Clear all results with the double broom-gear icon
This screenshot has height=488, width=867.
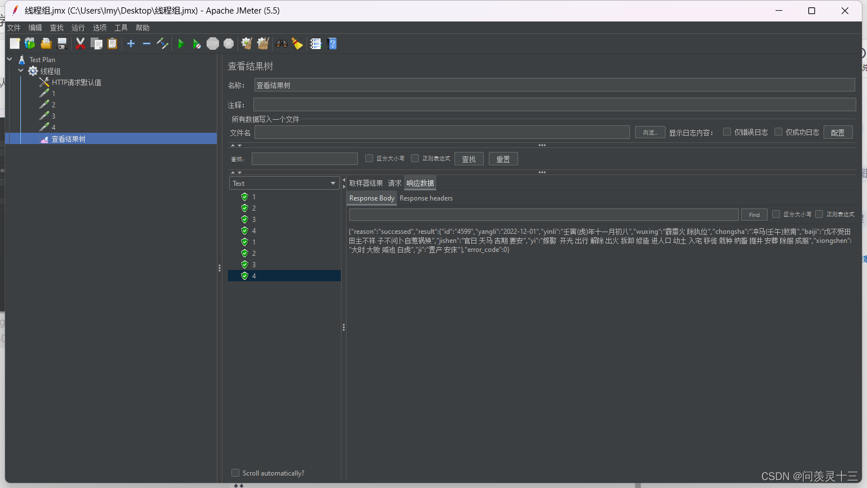262,43
